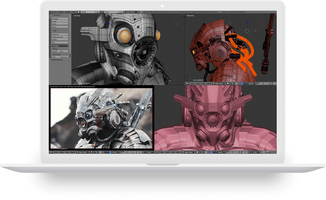
Task: Open the File menu
Action: coord(56,12)
